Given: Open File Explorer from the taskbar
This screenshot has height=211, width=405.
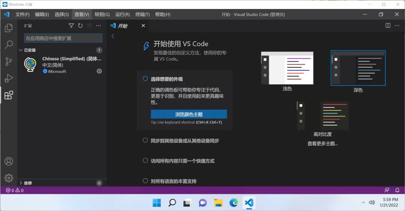Looking at the screenshot, I should pyautogui.click(x=218, y=203).
